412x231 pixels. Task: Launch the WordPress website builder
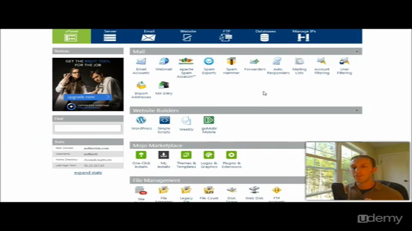pyautogui.click(x=142, y=123)
